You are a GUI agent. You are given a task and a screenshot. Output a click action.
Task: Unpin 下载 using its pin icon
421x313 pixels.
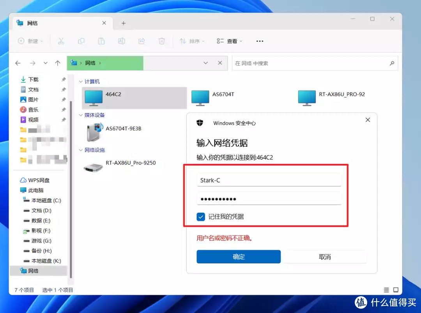[x=64, y=79]
